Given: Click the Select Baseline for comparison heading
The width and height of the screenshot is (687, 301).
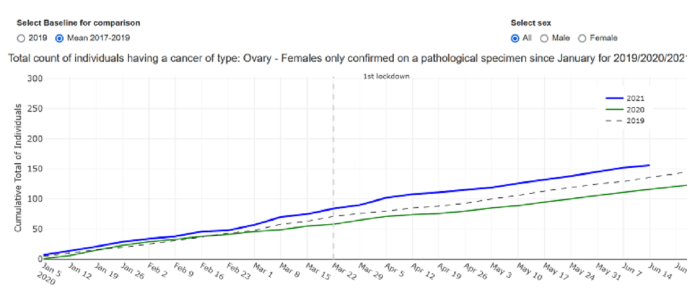Looking at the screenshot, I should click(78, 23).
